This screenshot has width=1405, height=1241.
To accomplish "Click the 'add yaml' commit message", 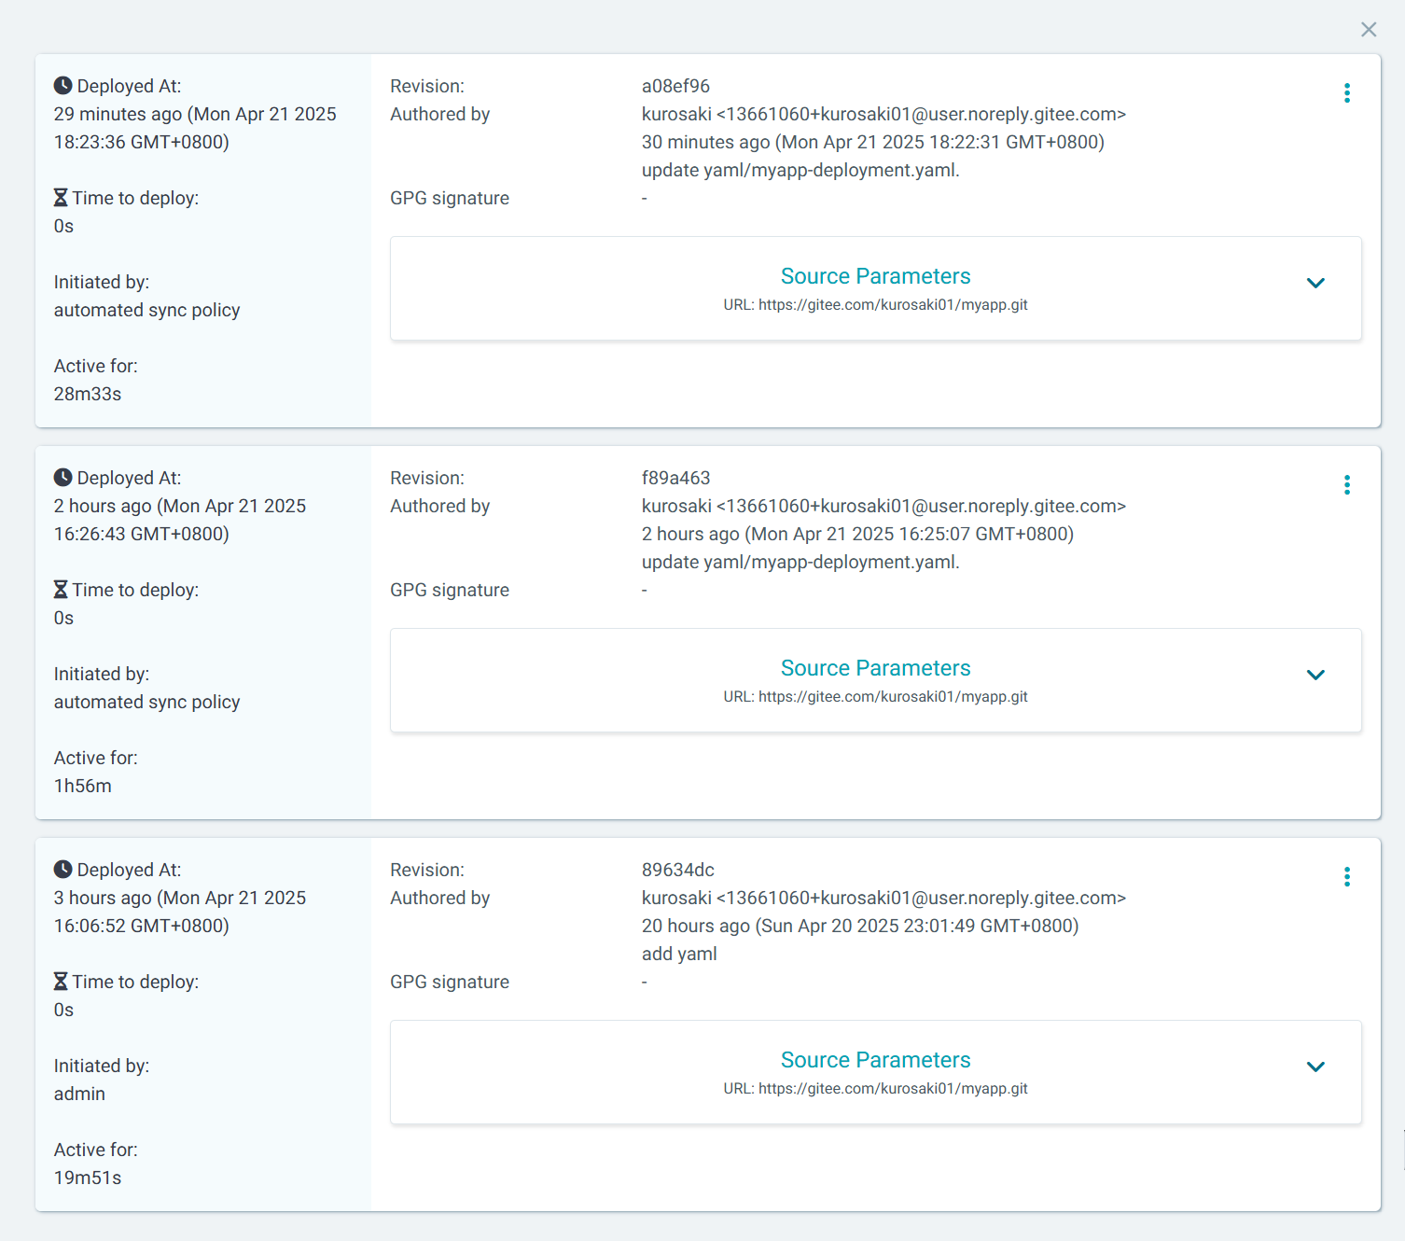I will [679, 954].
